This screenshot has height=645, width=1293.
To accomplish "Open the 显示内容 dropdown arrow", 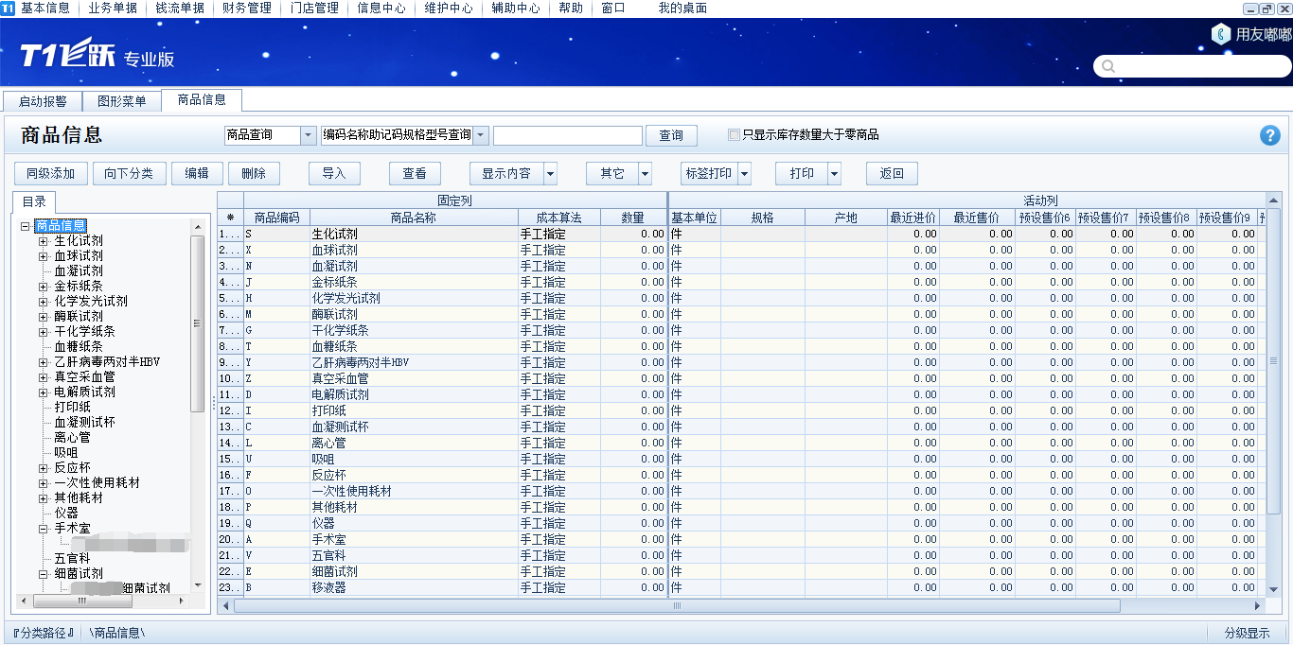I will tap(550, 174).
